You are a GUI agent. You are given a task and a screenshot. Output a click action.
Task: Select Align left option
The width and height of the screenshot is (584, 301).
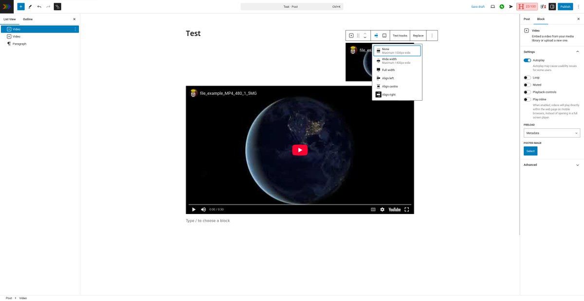397,78
